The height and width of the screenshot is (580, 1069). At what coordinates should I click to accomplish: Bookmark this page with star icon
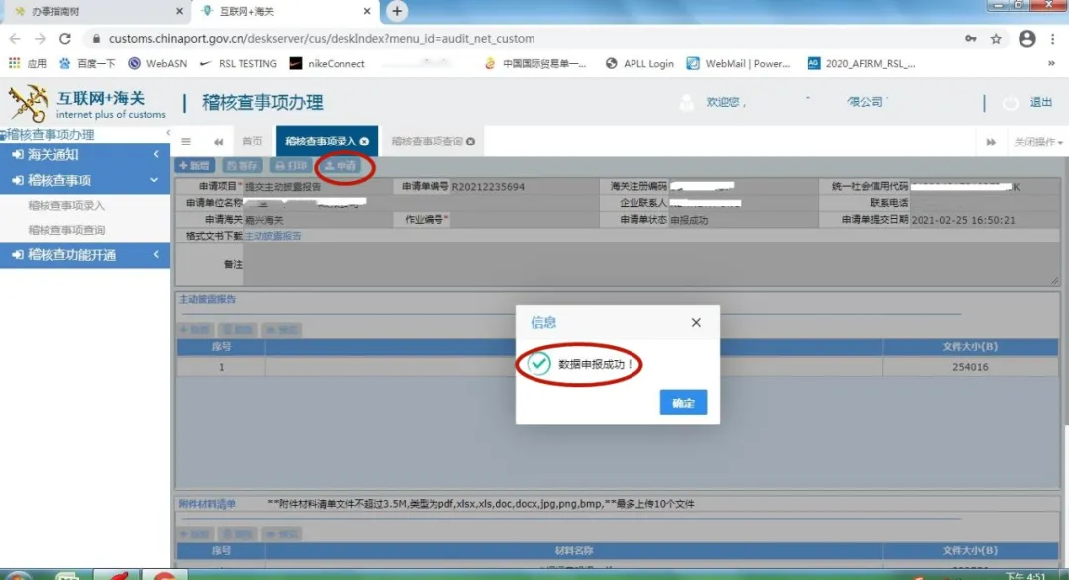point(996,39)
